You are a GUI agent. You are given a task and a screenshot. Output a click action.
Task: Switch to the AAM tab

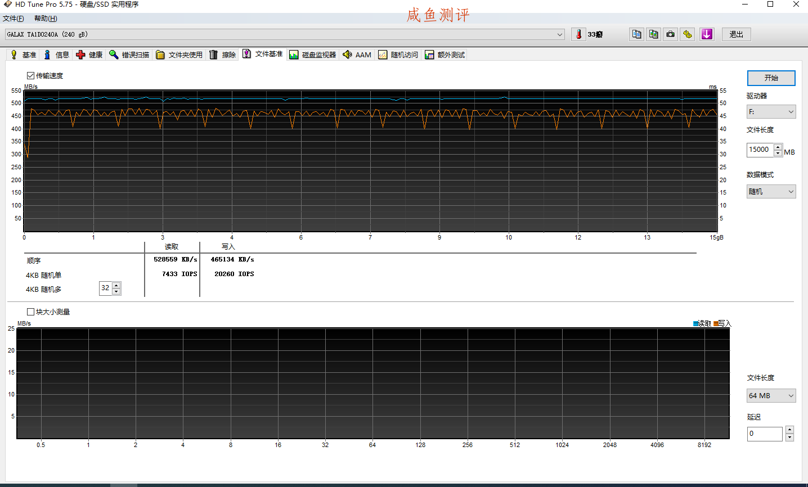[x=357, y=55]
